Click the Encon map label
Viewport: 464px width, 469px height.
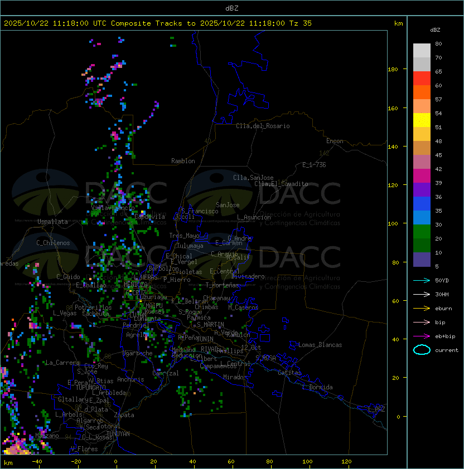click(335, 141)
